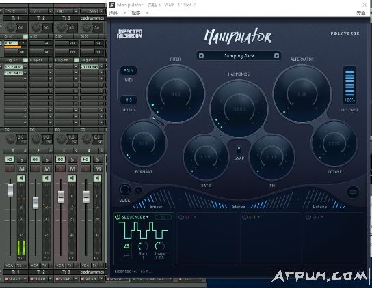Mute the ezdrummer channel 4
This screenshot has height=288, width=372.
[98, 169]
